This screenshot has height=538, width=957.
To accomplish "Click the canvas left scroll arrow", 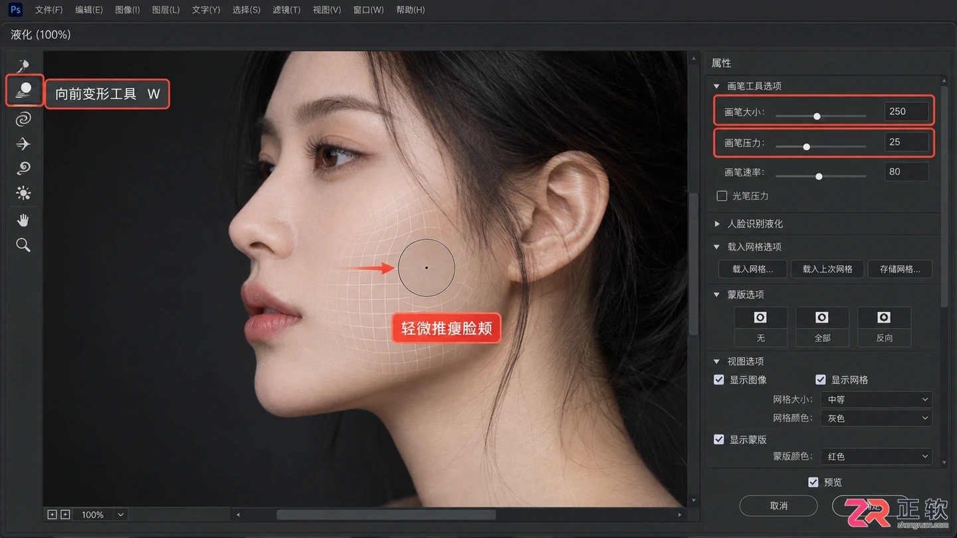I will [x=238, y=515].
